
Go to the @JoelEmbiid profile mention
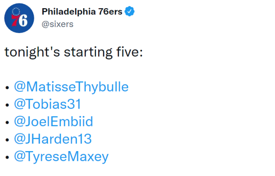point(54,121)
